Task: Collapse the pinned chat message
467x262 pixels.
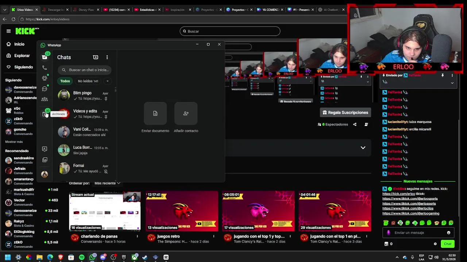Action: [x=452, y=83]
